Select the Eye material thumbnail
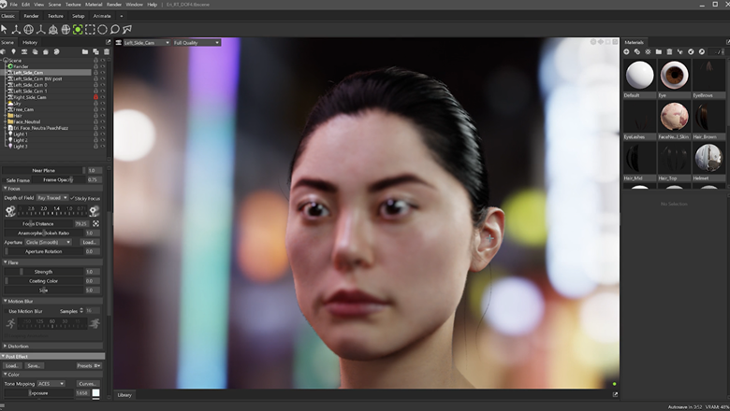The width and height of the screenshot is (730, 411). [674, 76]
